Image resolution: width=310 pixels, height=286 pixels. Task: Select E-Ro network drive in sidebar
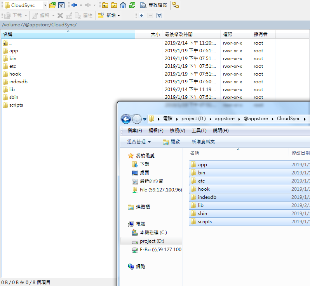point(157,250)
